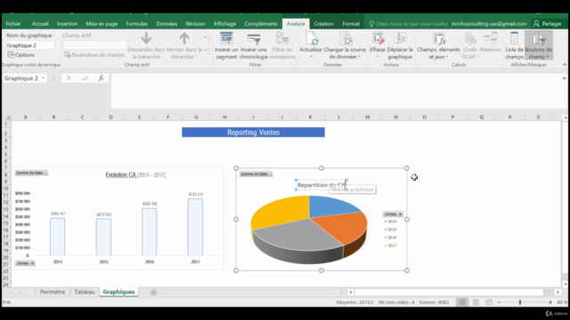Image resolution: width=570 pixels, height=320 pixels.
Task: Switch to Compléments tab
Action: (261, 24)
